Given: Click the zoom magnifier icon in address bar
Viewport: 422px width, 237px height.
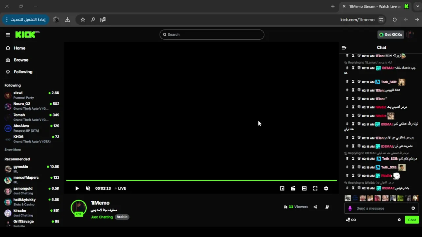Looking at the screenshot, I should point(93,20).
